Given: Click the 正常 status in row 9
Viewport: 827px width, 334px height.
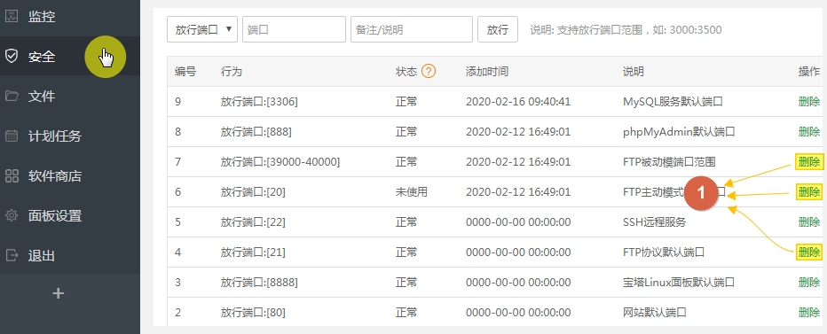Looking at the screenshot, I should click(406, 102).
